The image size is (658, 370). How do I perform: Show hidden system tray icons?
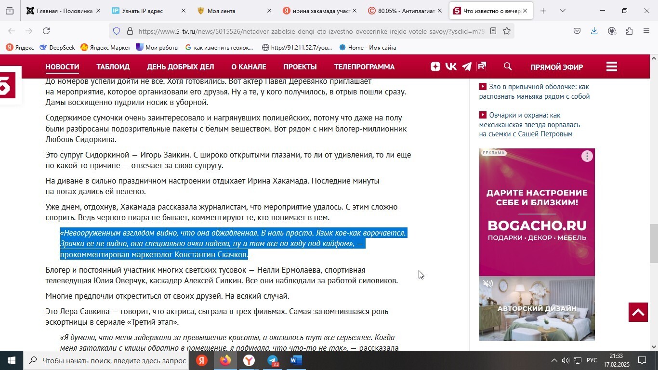pos(554,360)
